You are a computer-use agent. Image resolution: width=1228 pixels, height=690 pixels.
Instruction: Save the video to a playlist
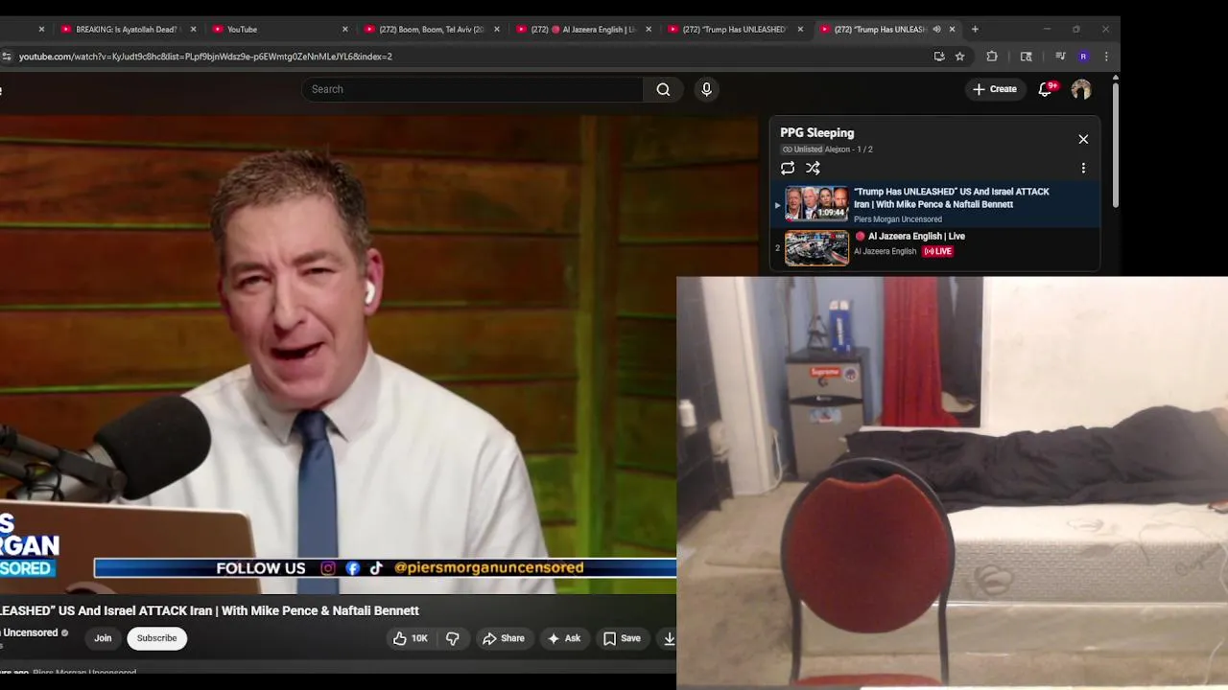(x=621, y=638)
